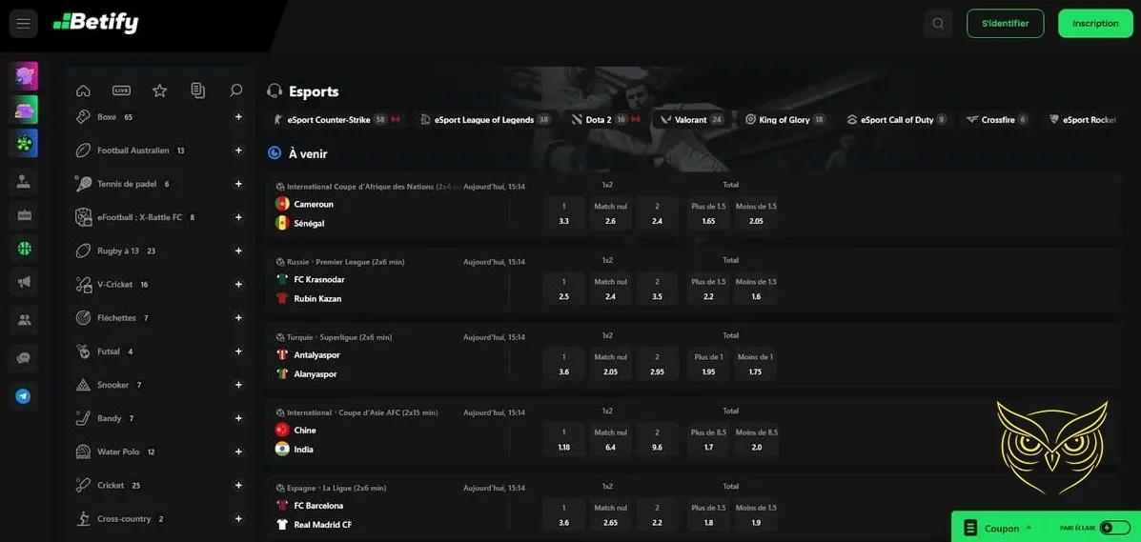The width and height of the screenshot is (1141, 542).
Task: Open the Telegram icon in left rail
Action: click(x=24, y=396)
